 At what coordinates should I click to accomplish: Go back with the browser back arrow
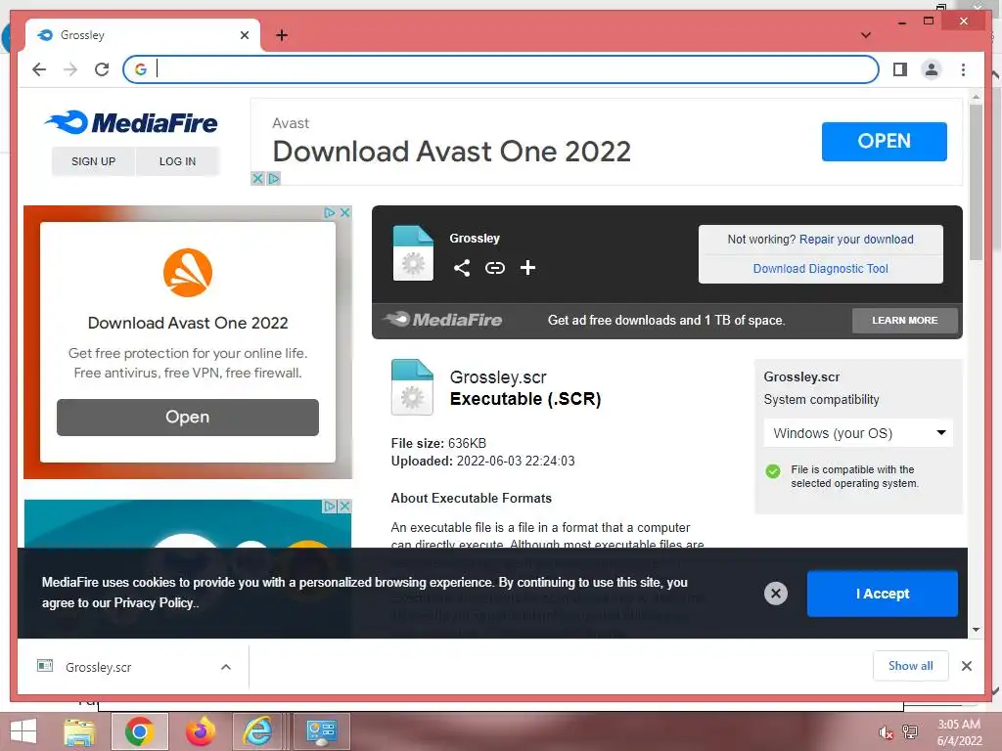coord(39,69)
